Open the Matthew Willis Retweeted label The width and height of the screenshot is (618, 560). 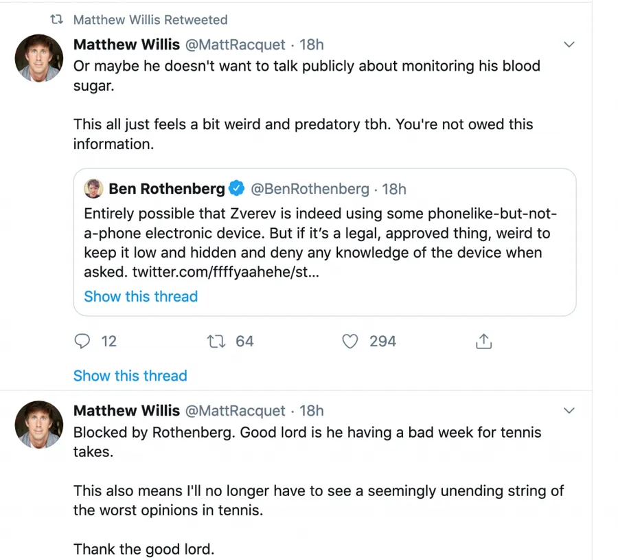(150, 20)
